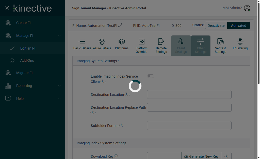Edit FI name with pencil icon
This screenshot has height=159, width=260.
tap(120, 25)
